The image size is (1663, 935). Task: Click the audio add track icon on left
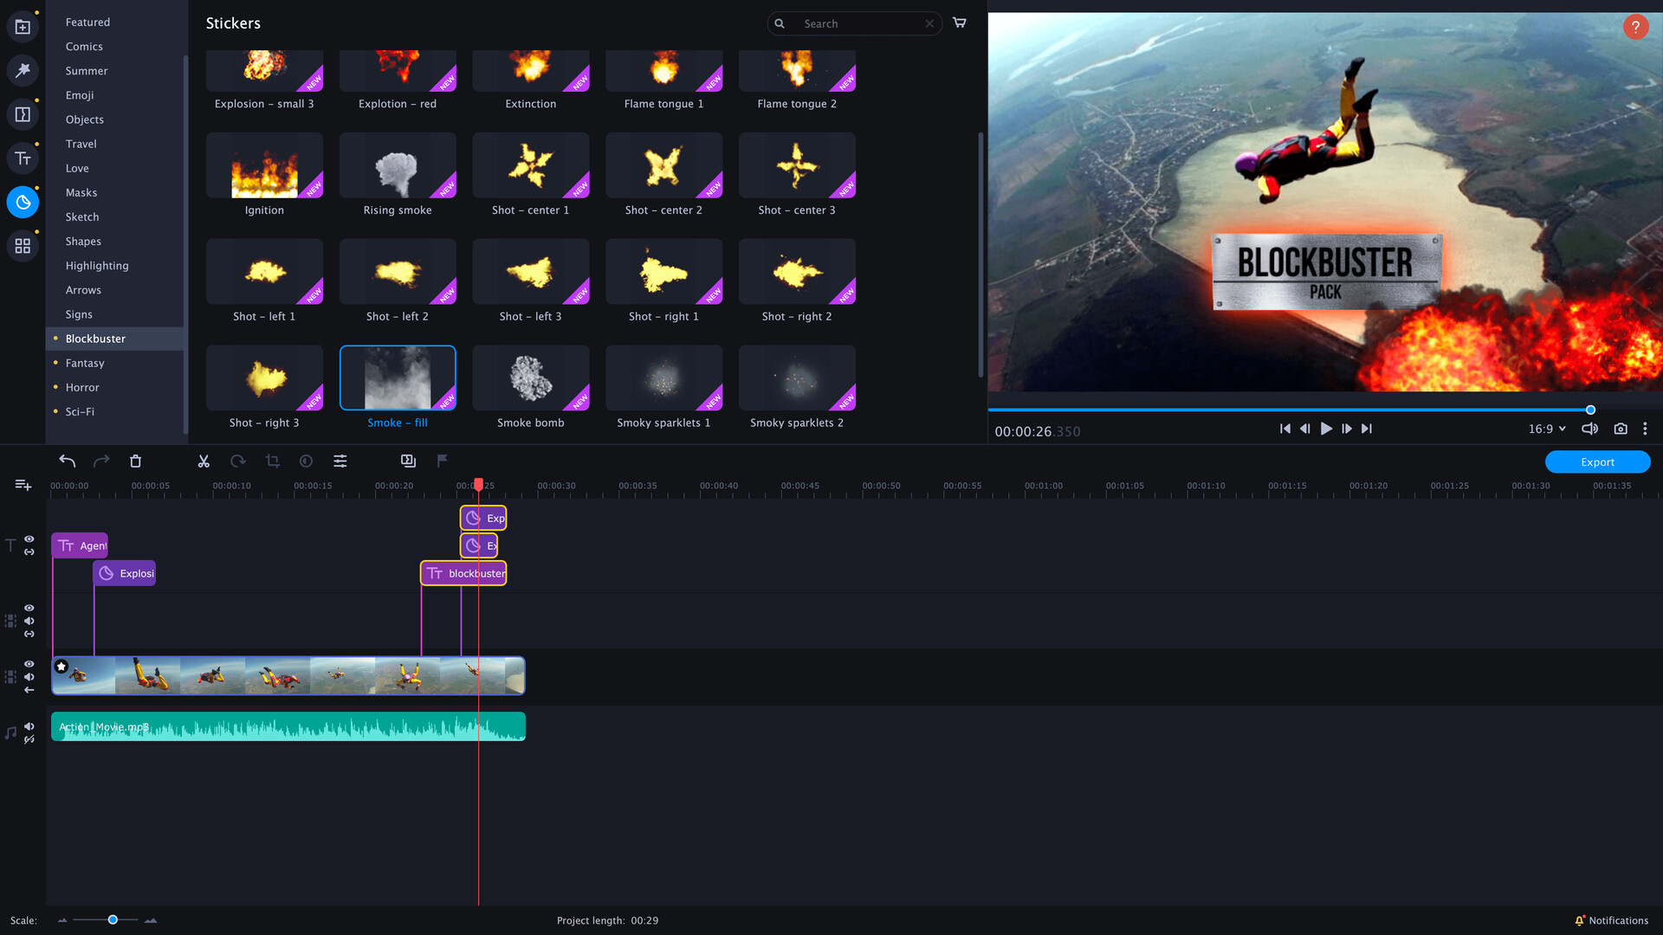pos(10,732)
